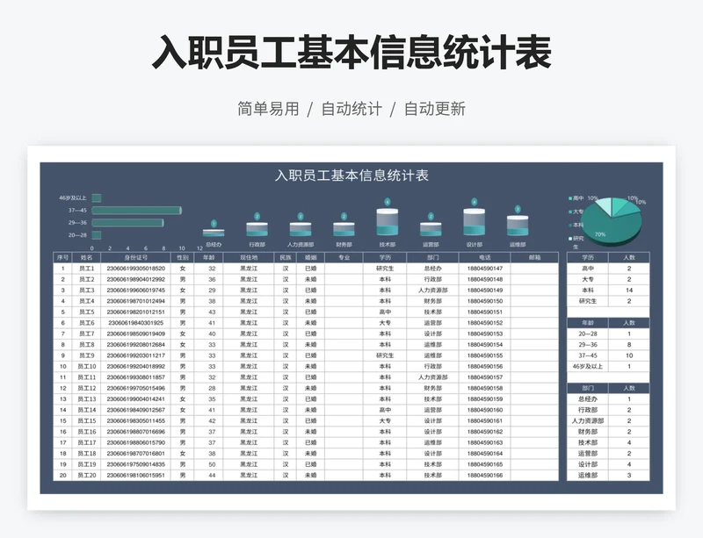The image size is (703, 538).
Task: Select the 性别 column header
Action: click(x=183, y=257)
